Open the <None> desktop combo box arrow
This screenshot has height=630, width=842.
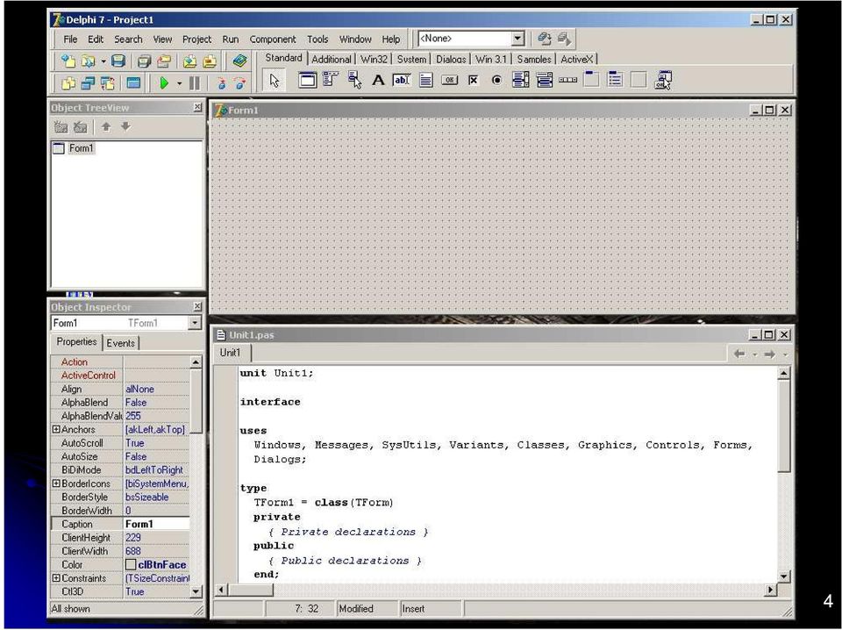(x=517, y=39)
